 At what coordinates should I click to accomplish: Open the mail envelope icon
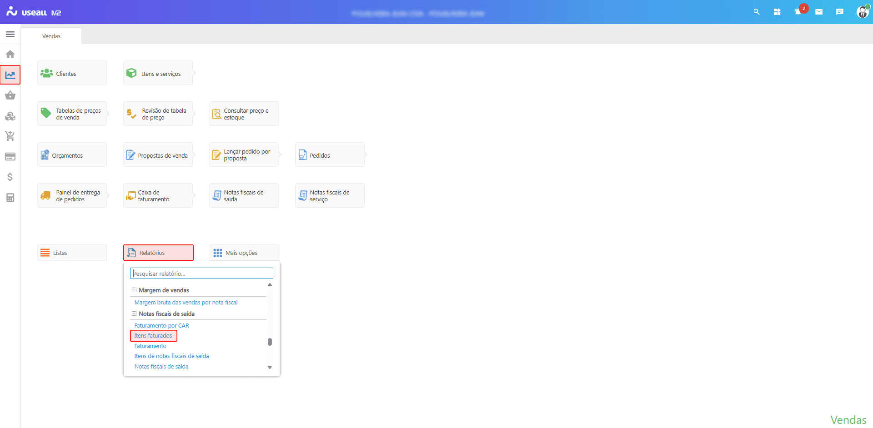tap(819, 12)
